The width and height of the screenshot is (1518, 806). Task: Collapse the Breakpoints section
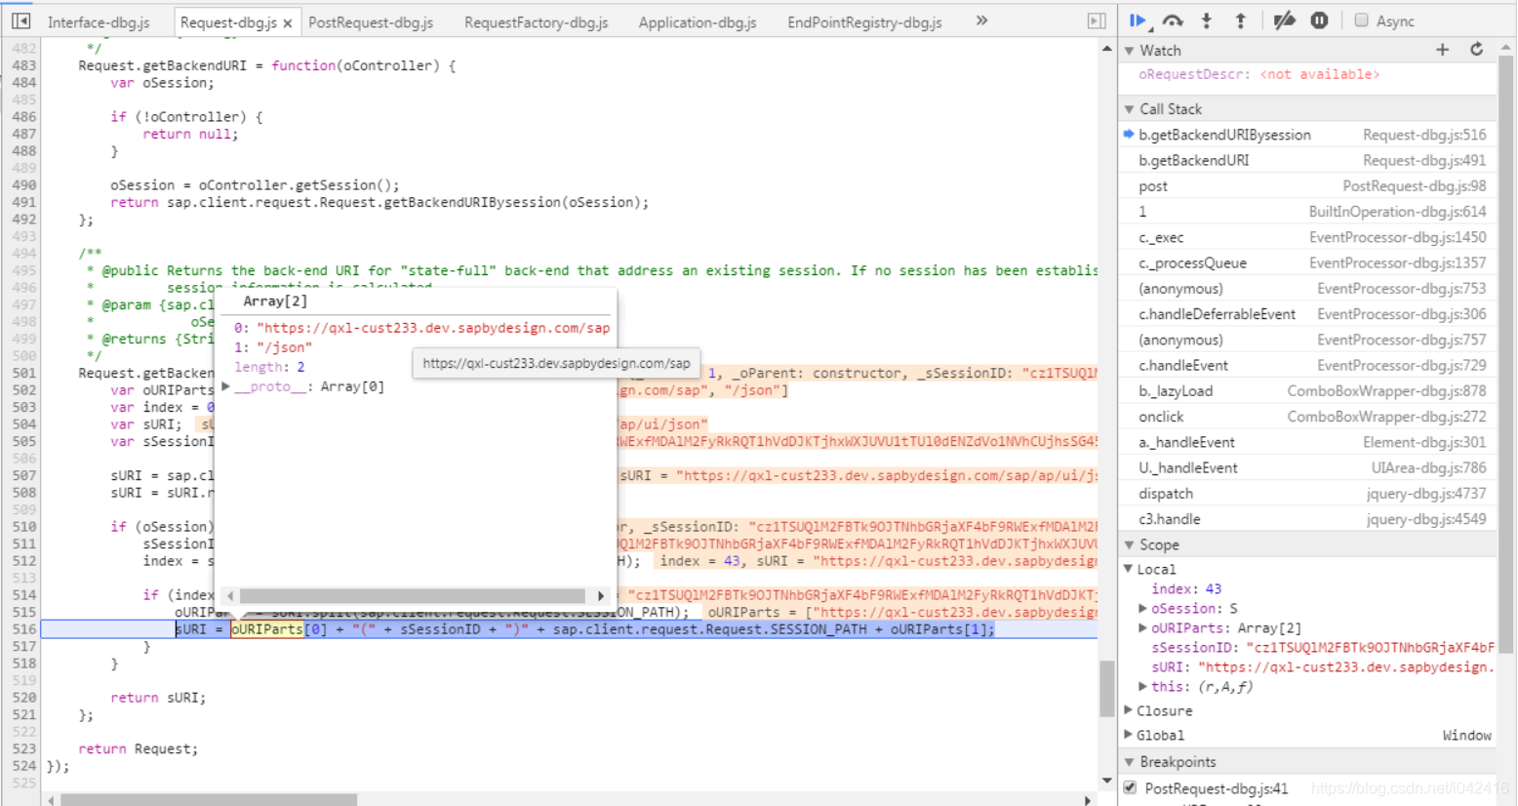click(1130, 762)
